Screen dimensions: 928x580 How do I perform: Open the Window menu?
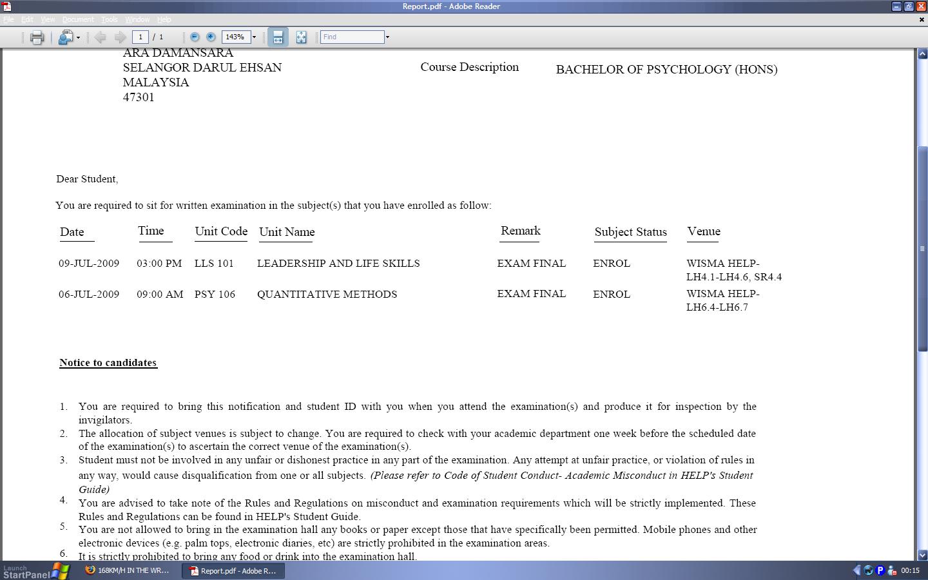point(137,19)
